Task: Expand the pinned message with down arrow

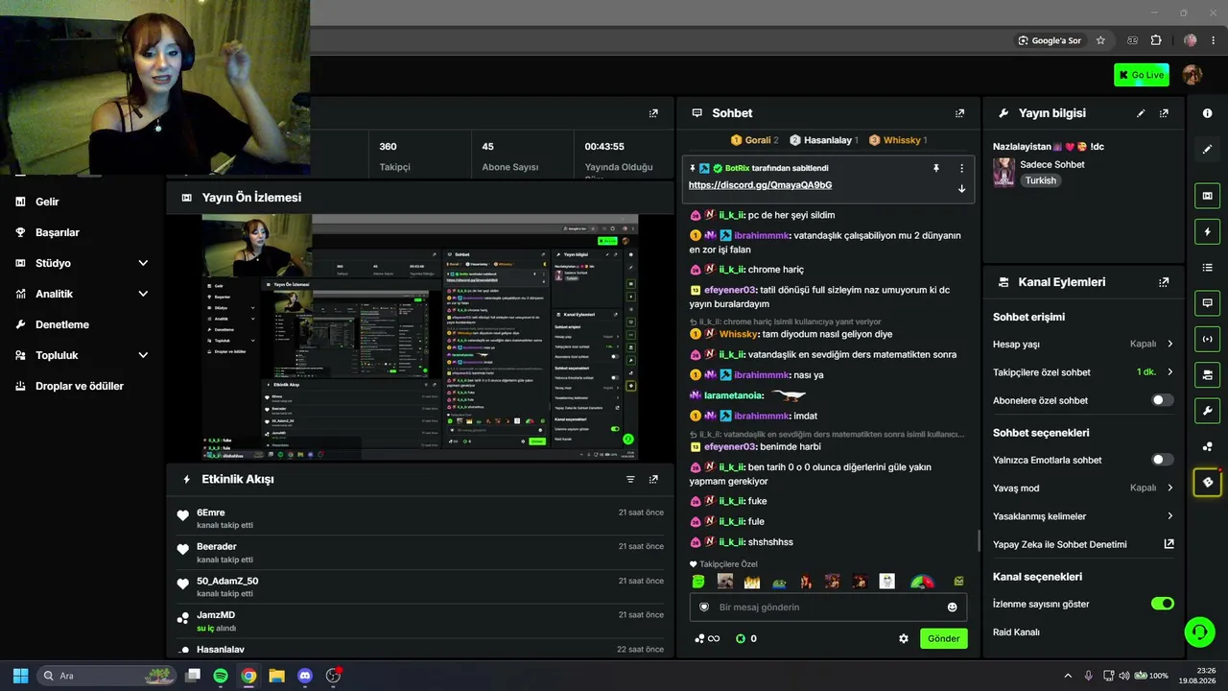Action: 961,188
